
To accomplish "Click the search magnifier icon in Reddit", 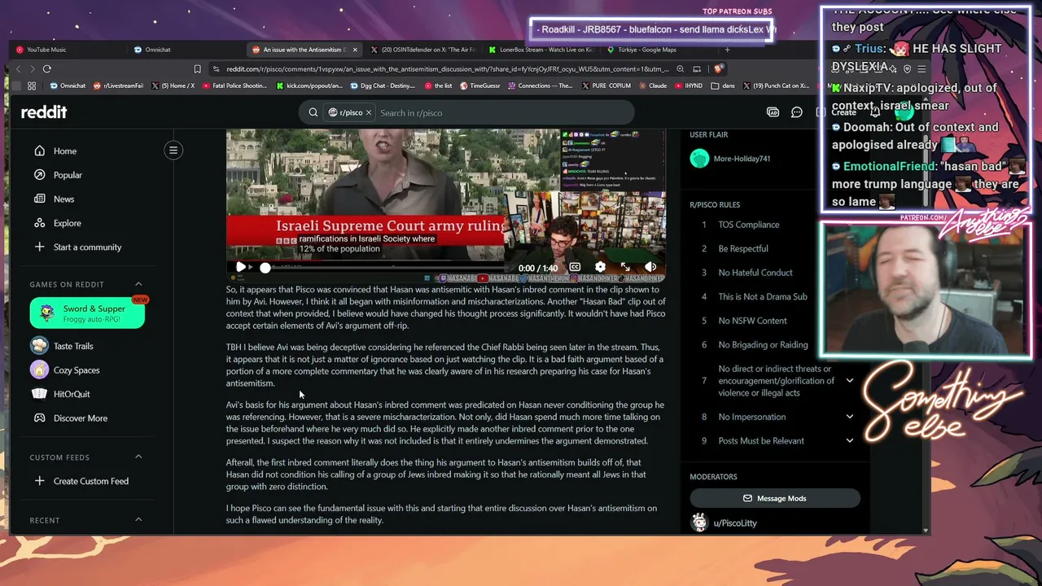I will coord(313,112).
